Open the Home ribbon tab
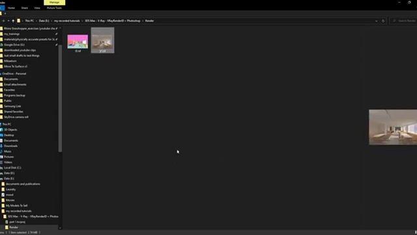Image resolution: width=417 pixels, height=235 pixels. tap(11, 8)
